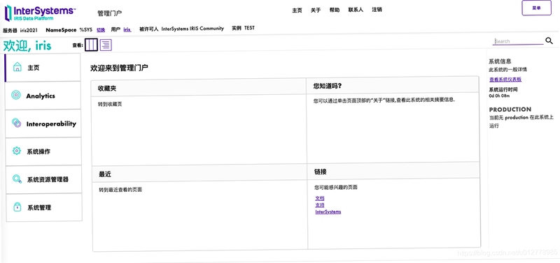Click the 欢迎, iris greeting
Viewport: 560px width, 263px height.
coord(27,46)
